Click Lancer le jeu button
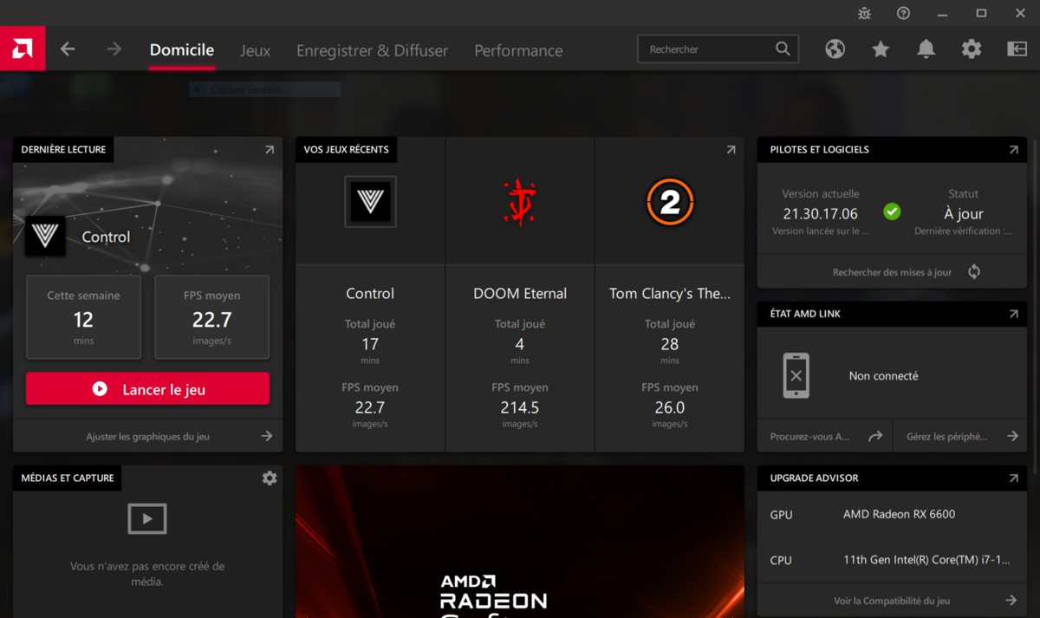This screenshot has height=618, width=1040. coord(147,389)
